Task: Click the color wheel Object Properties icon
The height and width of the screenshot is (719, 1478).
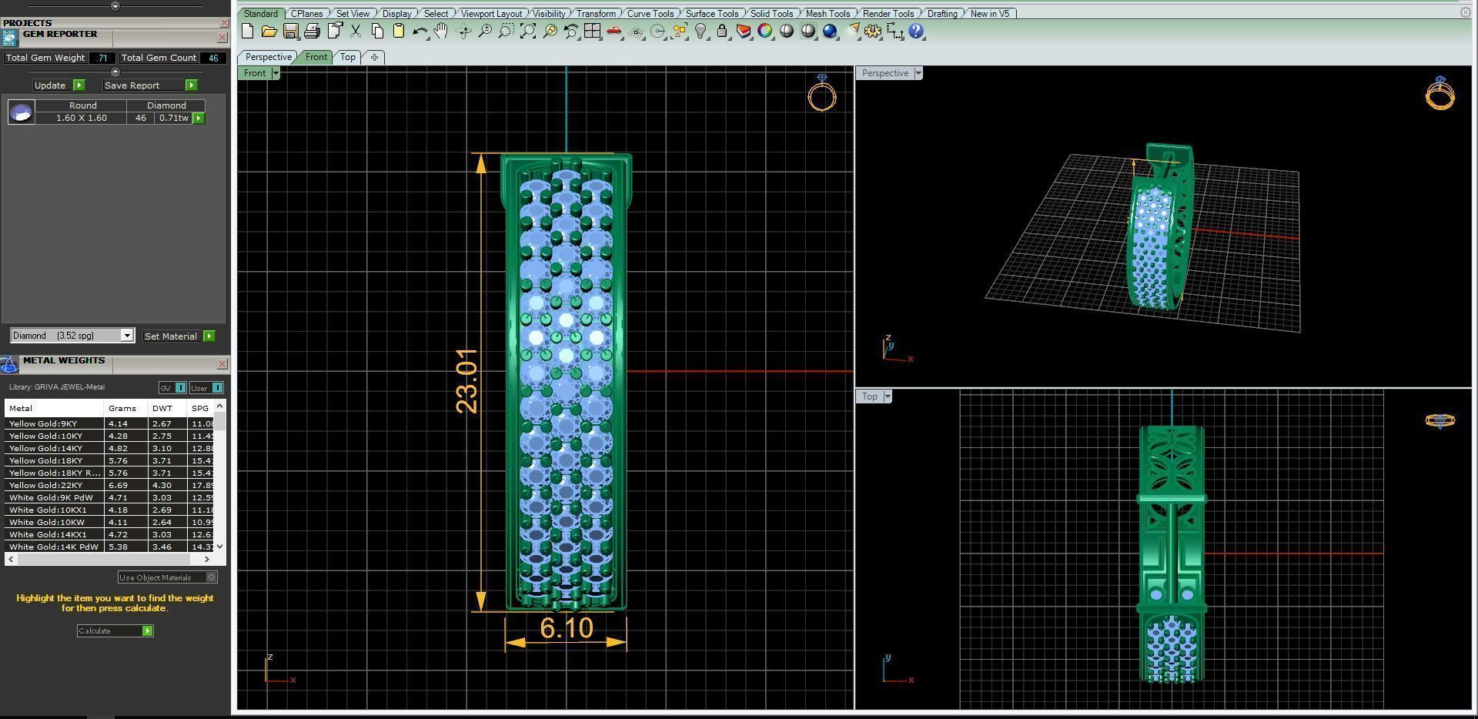Action: coord(765,31)
